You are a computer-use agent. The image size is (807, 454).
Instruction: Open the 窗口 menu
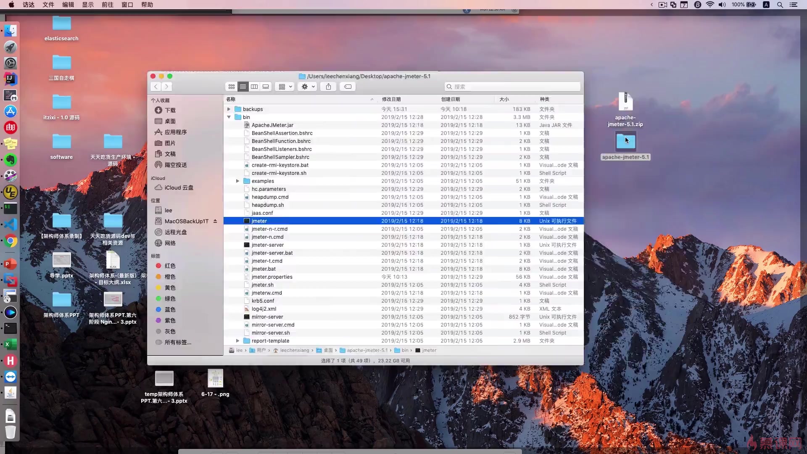(x=127, y=5)
